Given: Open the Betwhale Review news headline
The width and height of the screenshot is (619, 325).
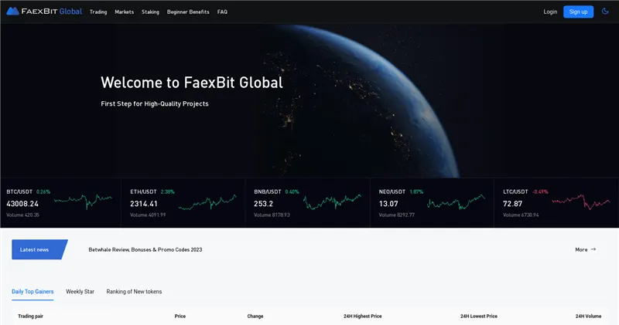Looking at the screenshot, I should (145, 249).
